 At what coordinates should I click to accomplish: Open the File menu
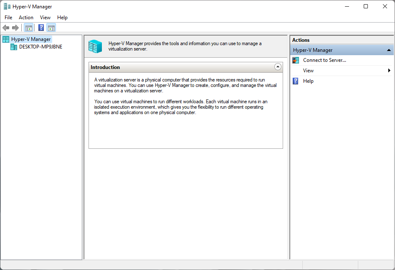tap(8, 18)
